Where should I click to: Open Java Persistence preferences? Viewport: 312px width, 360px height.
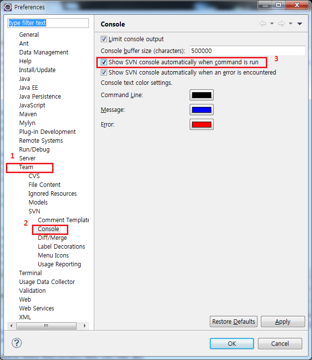pyautogui.click(x=40, y=97)
